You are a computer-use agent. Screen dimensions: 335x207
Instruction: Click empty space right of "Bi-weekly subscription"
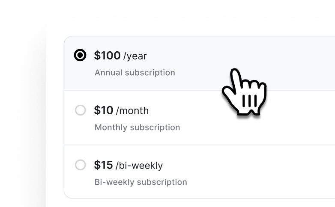click(x=257, y=182)
